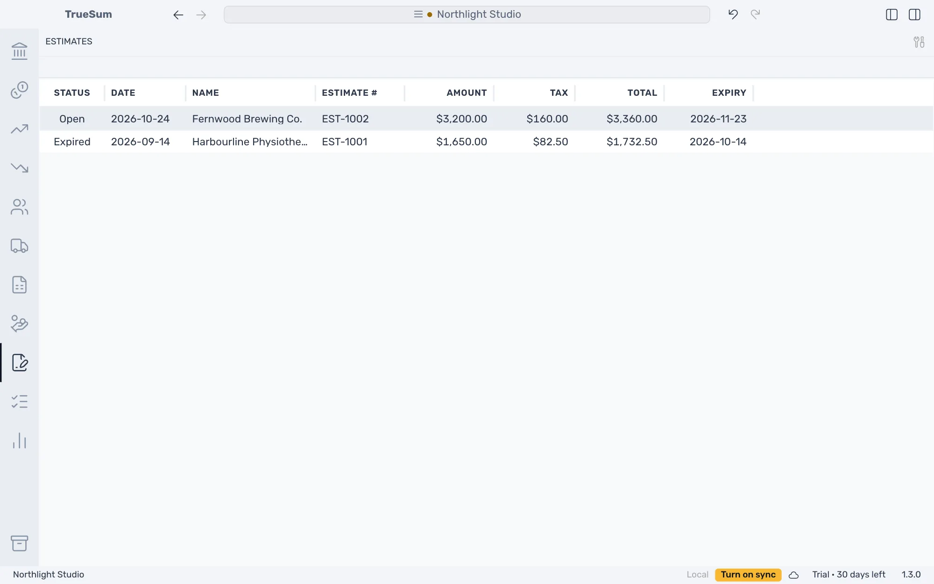Viewport: 934px width, 584px height.
Task: Select estimate number EST-1001
Action: click(345, 142)
